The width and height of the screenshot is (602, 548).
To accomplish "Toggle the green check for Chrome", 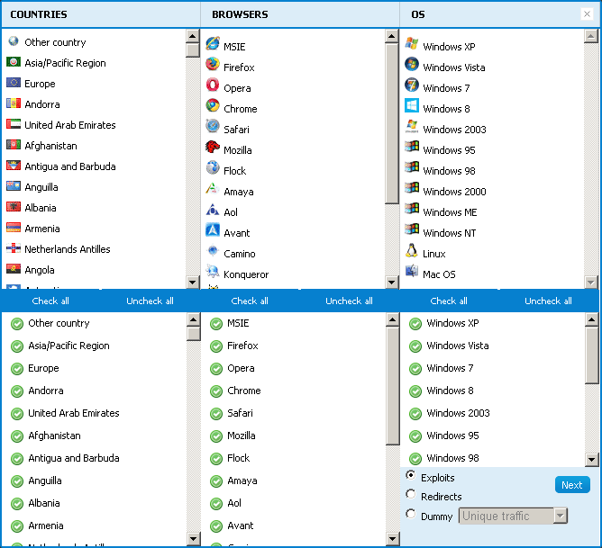I will 216,391.
